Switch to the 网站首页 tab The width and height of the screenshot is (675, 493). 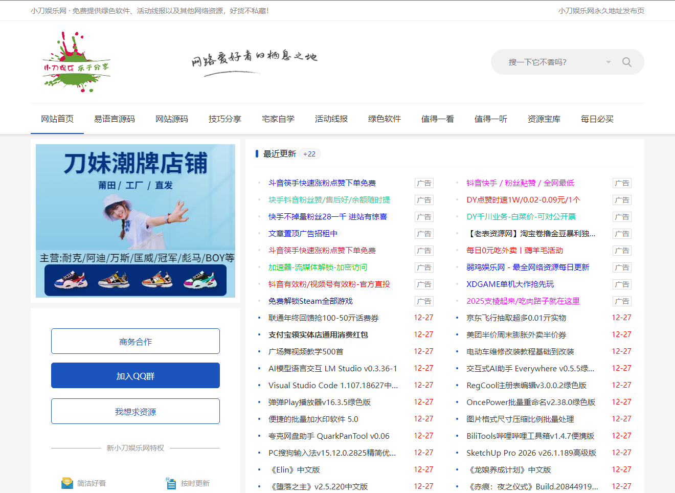point(57,119)
